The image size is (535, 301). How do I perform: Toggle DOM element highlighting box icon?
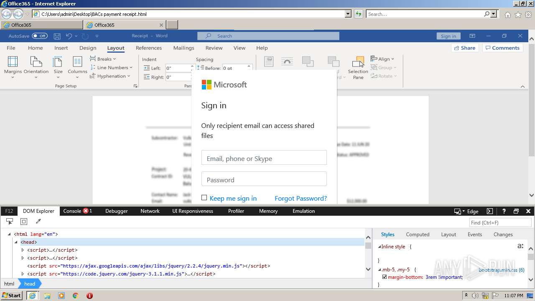[24, 222]
